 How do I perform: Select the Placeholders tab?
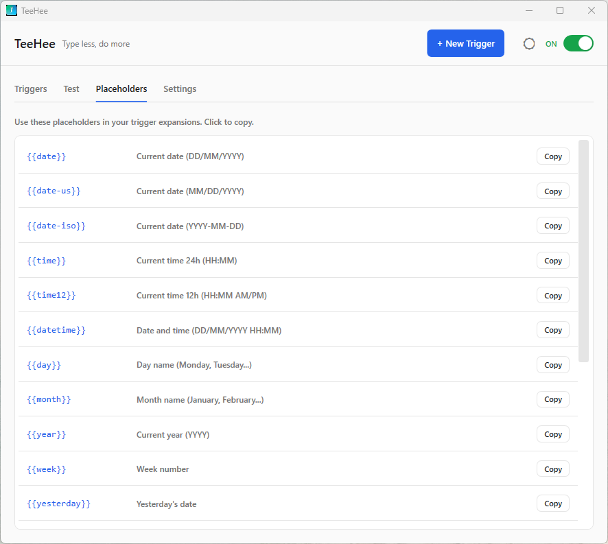[x=121, y=88]
